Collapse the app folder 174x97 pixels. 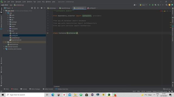[6, 13]
